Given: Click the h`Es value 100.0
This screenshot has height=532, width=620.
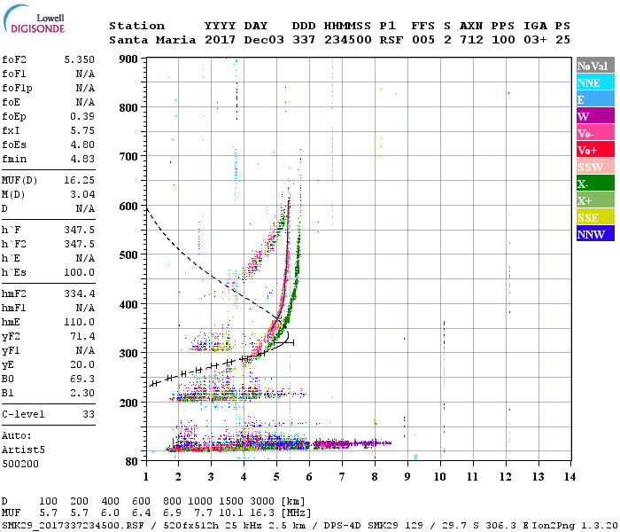Looking at the screenshot, I should 80,273.
